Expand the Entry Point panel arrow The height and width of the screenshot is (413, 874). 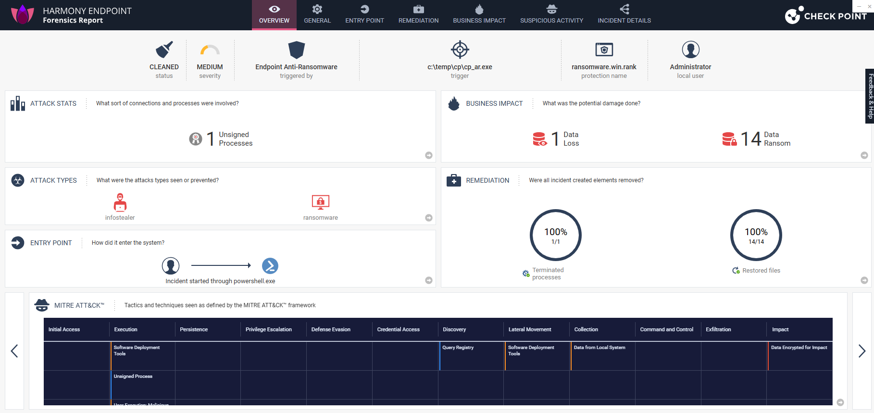coord(429,280)
